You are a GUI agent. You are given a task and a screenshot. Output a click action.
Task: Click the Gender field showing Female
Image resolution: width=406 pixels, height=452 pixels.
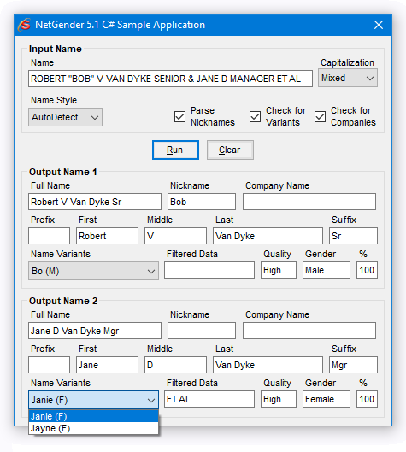(x=327, y=399)
